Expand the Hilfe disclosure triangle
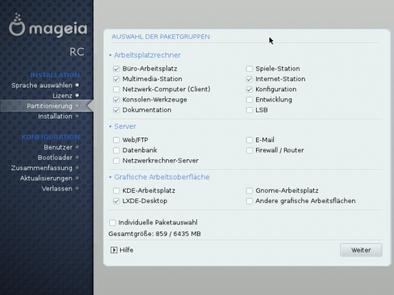Viewport: 394px width, 295px height. (x=114, y=250)
